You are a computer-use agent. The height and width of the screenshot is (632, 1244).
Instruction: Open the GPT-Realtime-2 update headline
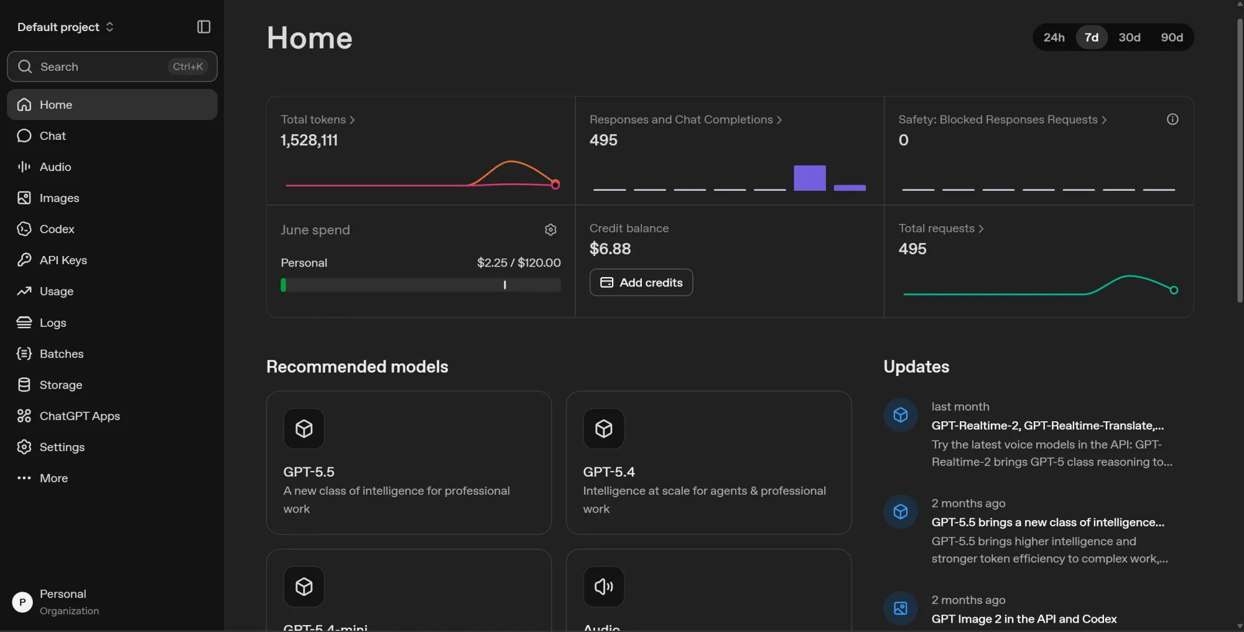pyautogui.click(x=1047, y=426)
